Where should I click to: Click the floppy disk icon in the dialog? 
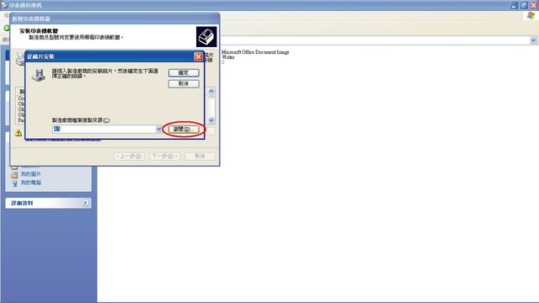pyautogui.click(x=39, y=75)
